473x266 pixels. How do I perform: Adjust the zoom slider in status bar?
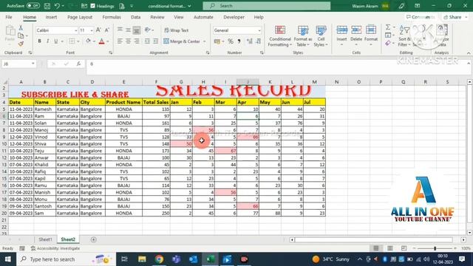tap(435, 248)
